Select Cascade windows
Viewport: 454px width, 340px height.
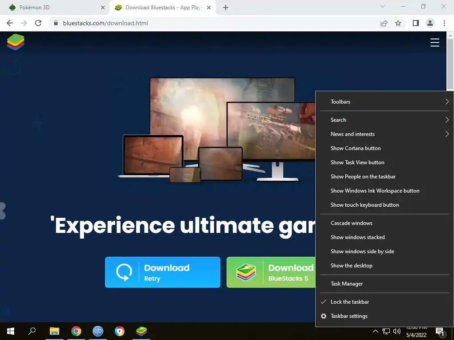[x=384, y=223]
